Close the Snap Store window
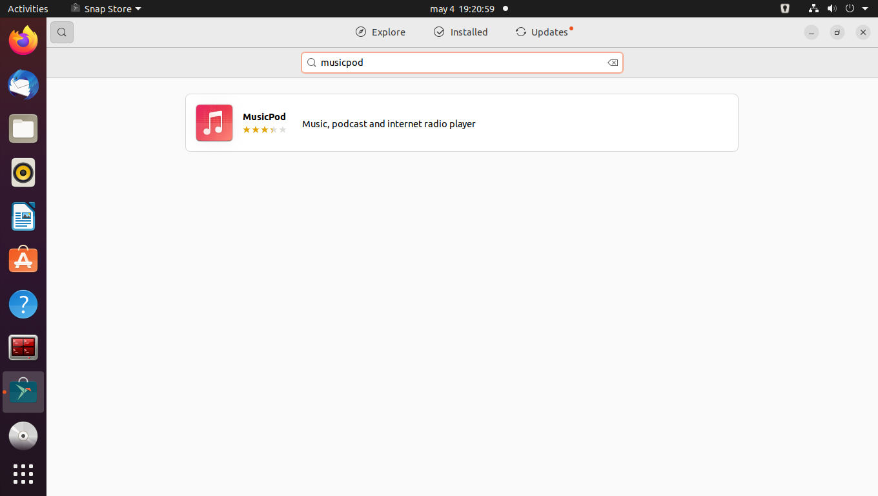The height and width of the screenshot is (496, 878). [x=863, y=32]
